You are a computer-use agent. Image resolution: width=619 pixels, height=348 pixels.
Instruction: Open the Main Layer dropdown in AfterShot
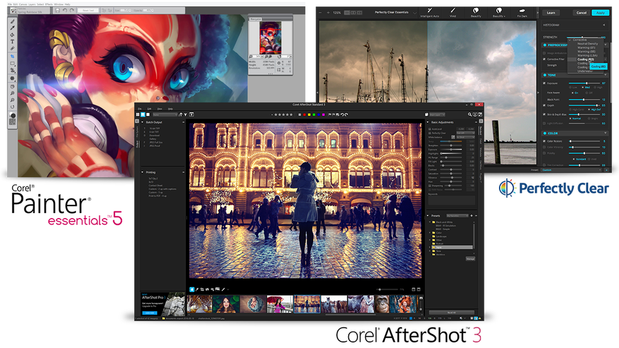pos(437,115)
